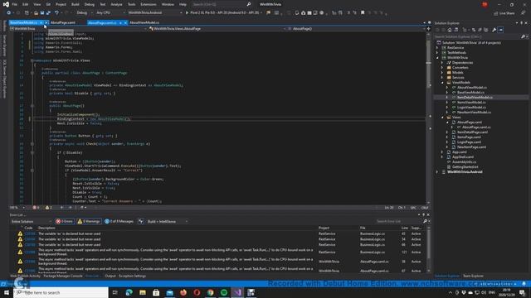This screenshot has height=298, width=531.
Task: Expand the Models folder in Solution Explorer
Action: tap(442, 72)
